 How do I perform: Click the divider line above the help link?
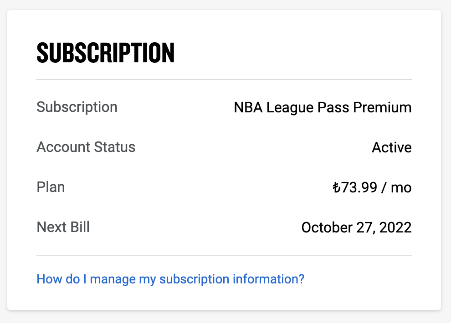224,255
